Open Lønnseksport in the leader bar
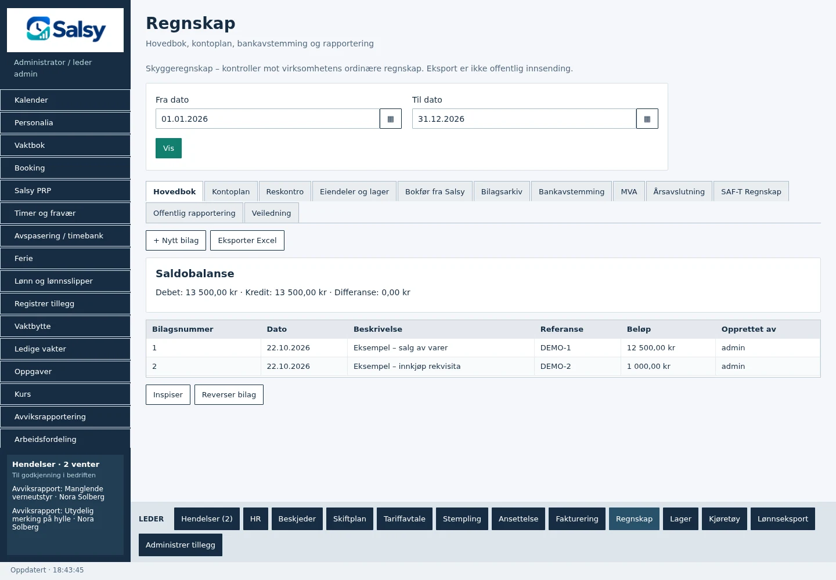The width and height of the screenshot is (836, 580). pyautogui.click(x=783, y=519)
